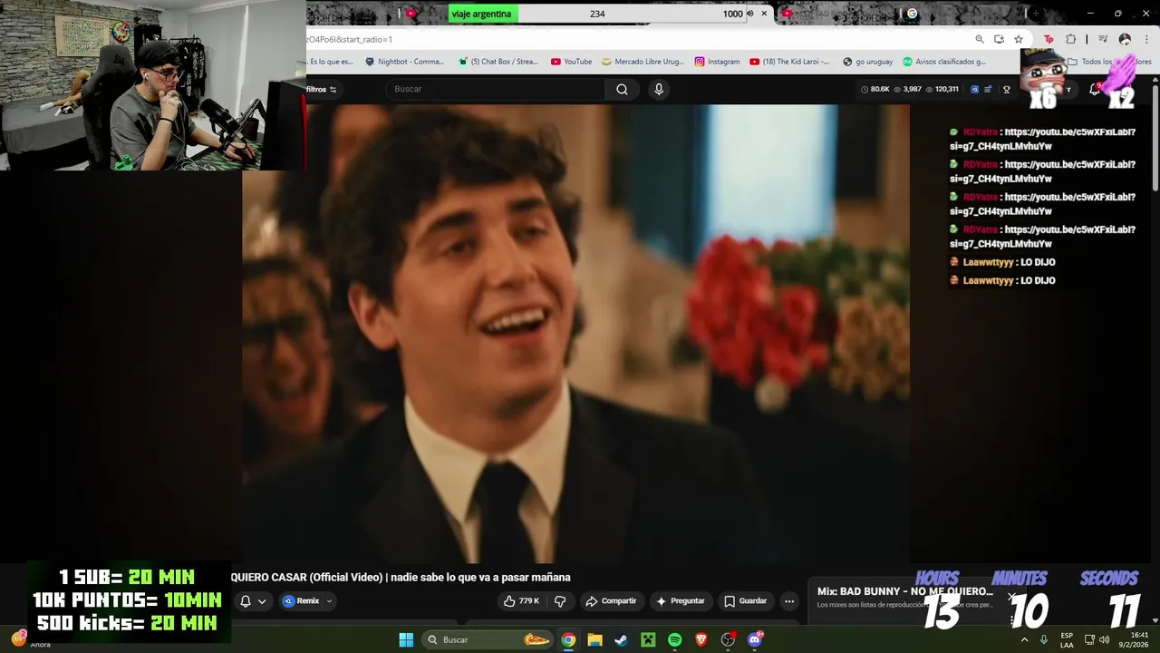Click the video player frame

(x=575, y=334)
